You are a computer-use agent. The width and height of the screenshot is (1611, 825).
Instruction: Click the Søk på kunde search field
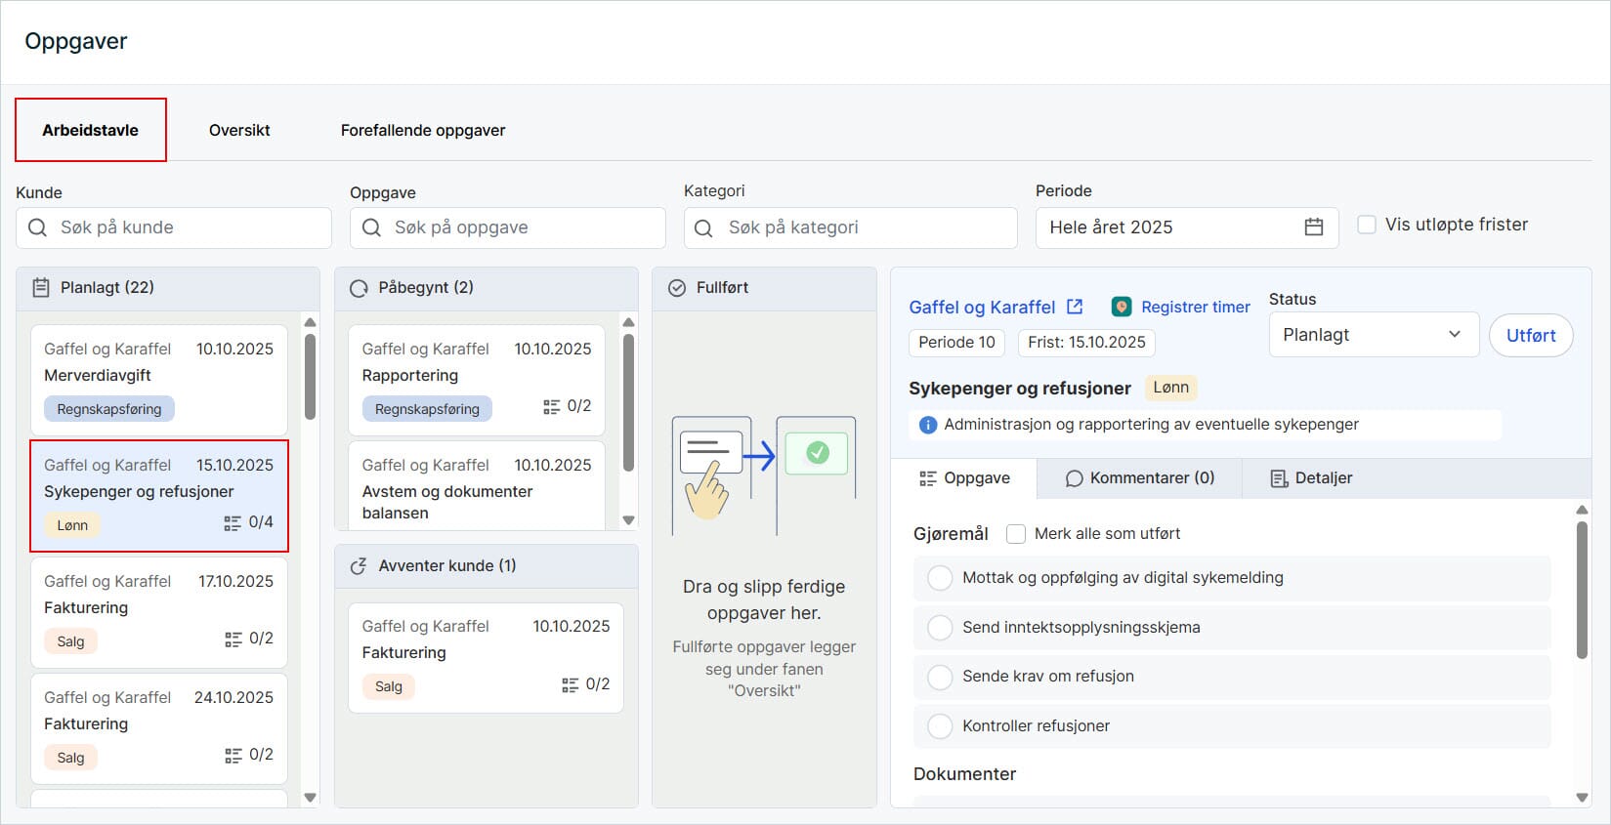tap(174, 227)
